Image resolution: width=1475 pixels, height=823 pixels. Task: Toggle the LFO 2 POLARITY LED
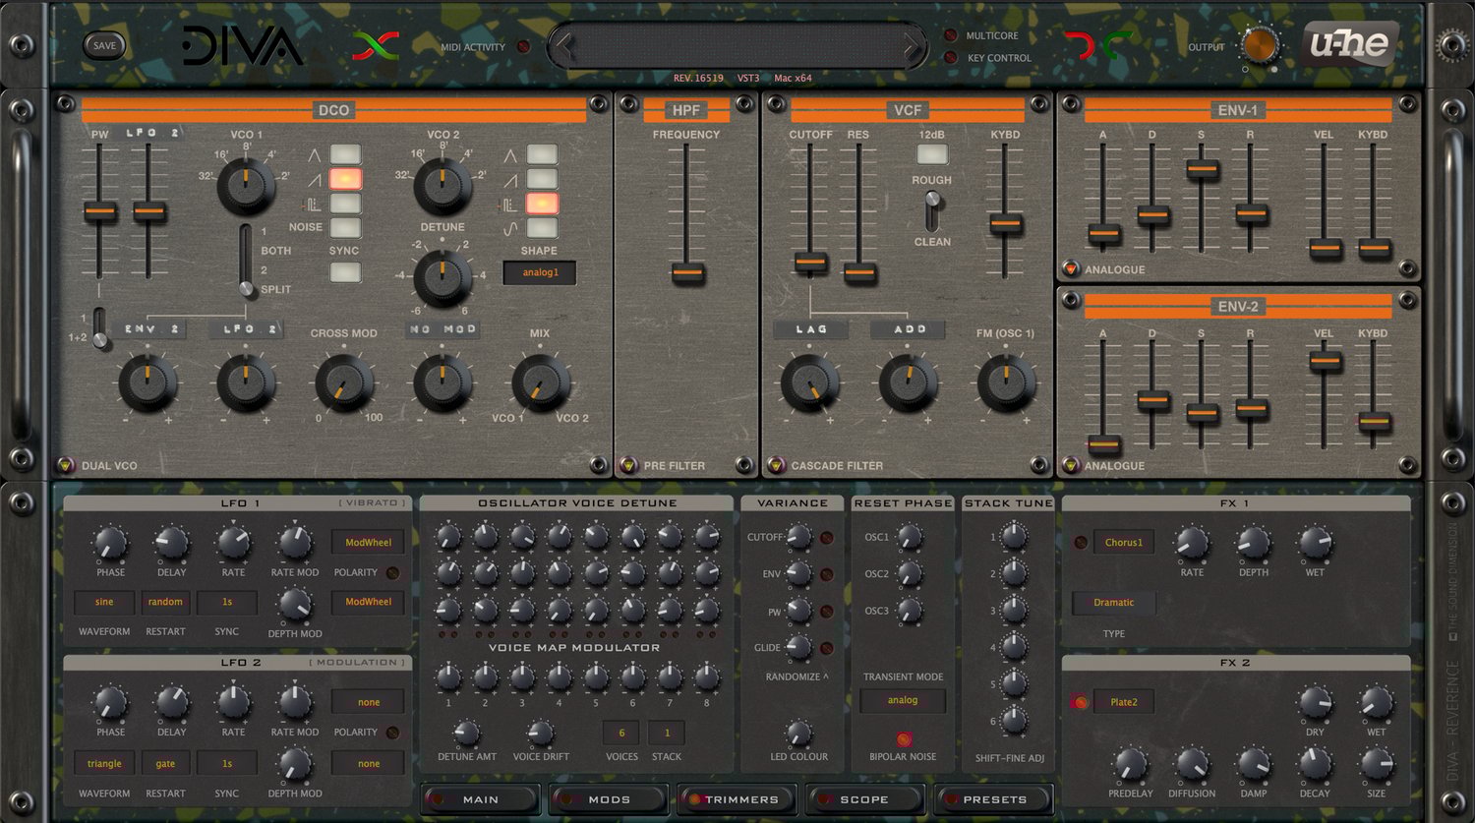click(392, 733)
